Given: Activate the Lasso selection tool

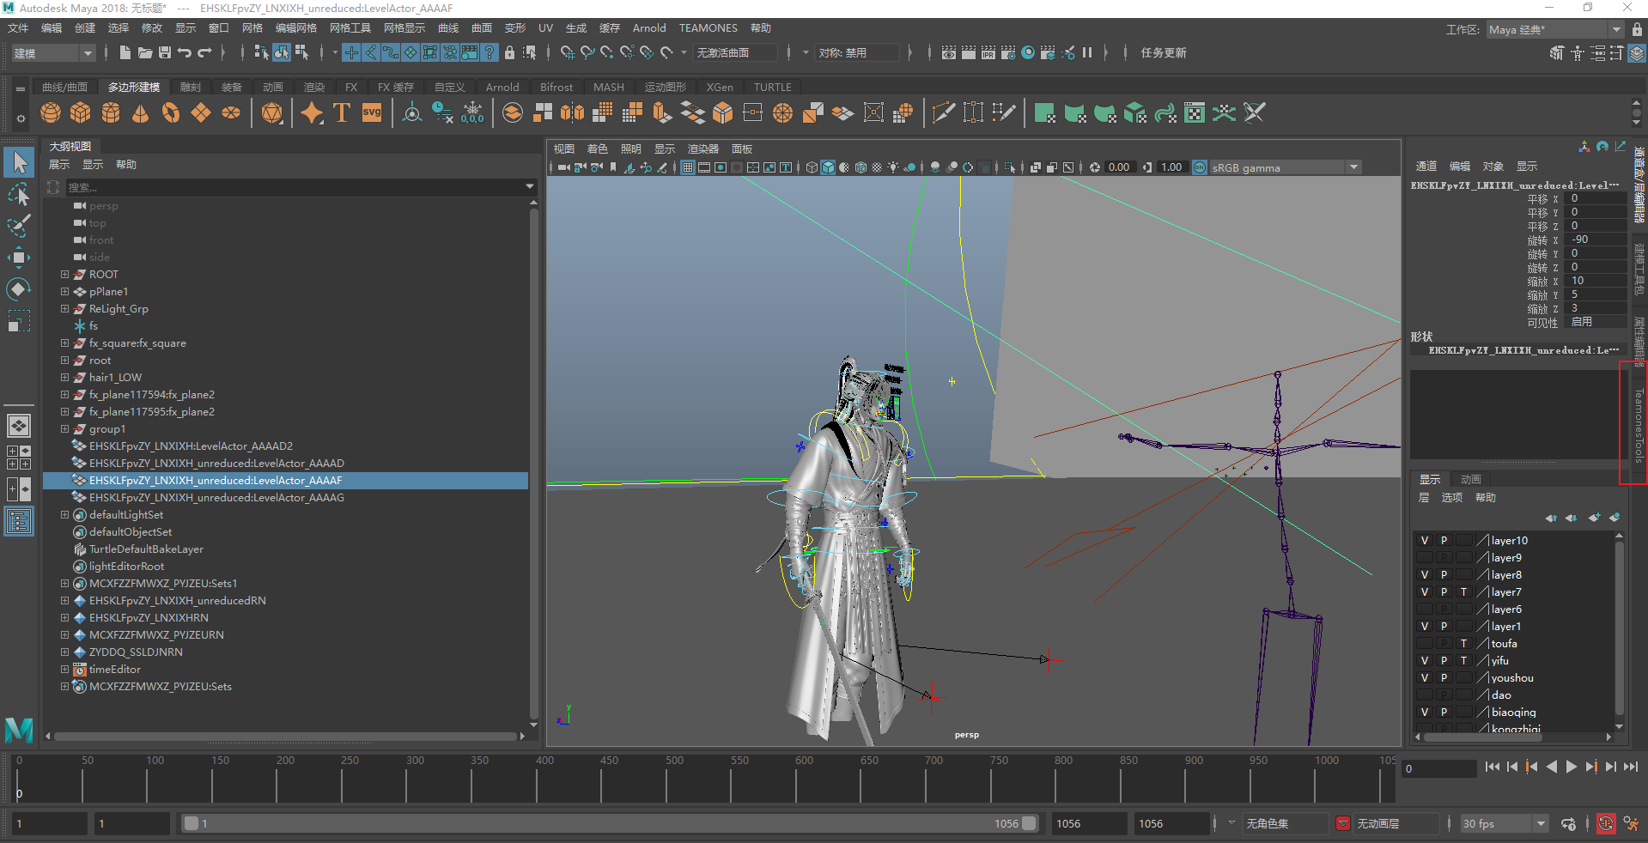Looking at the screenshot, I should [18, 195].
